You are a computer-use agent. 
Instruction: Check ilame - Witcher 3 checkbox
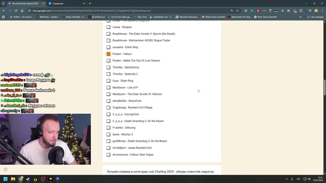coord(108,134)
